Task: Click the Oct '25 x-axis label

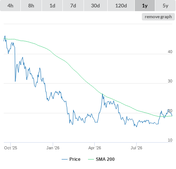Action: click(x=10, y=148)
